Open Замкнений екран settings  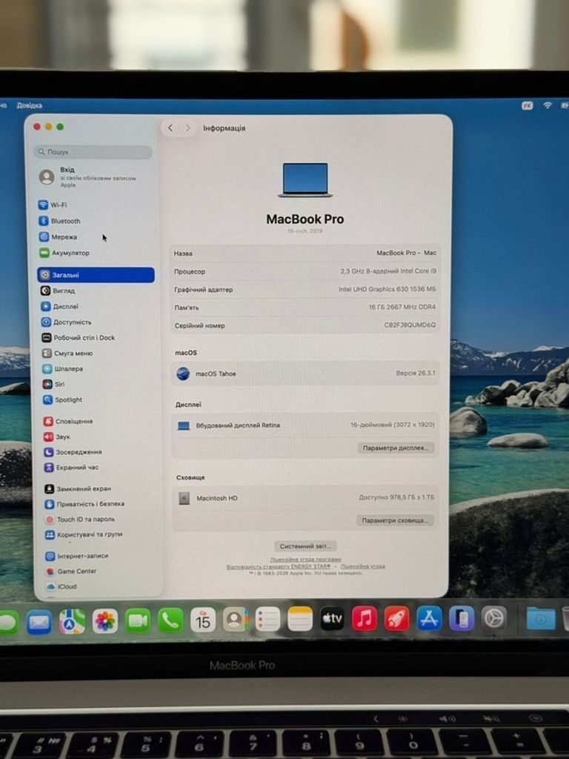pyautogui.click(x=78, y=488)
